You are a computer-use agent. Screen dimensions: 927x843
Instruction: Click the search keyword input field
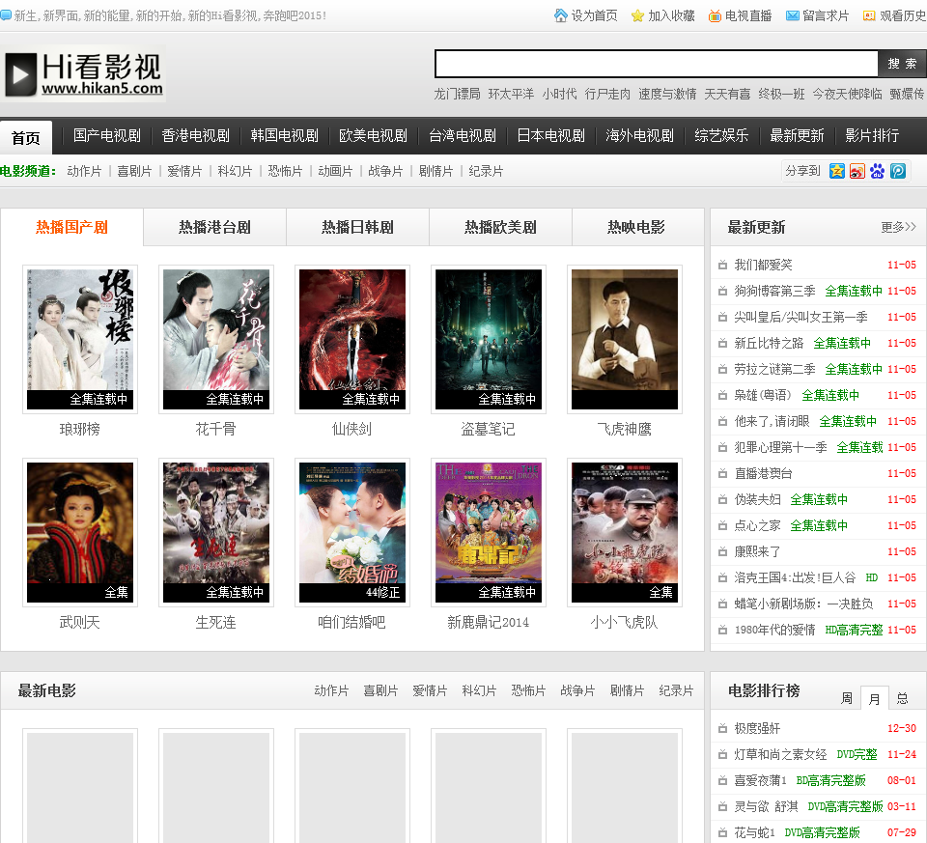(657, 64)
